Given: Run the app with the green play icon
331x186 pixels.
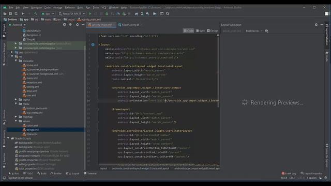Looking at the screenshot, I should pyautogui.click(x=90, y=14).
